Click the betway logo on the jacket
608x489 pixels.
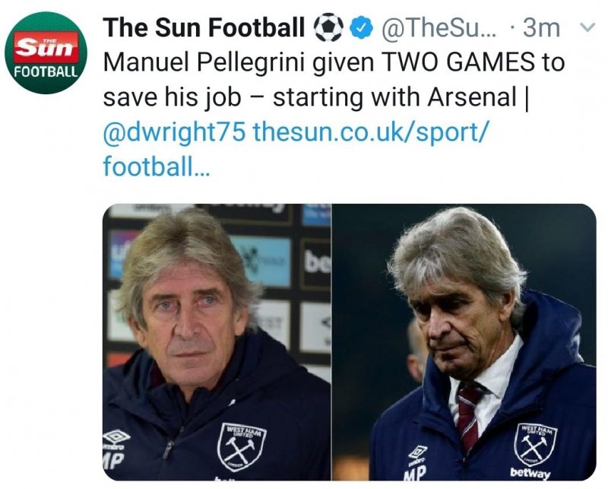[x=529, y=473]
